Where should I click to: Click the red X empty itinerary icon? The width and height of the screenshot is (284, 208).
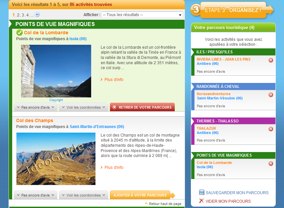[x=202, y=201]
